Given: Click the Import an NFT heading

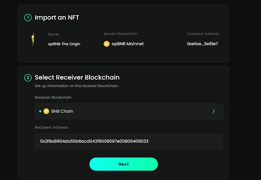Looking at the screenshot, I should coord(57,18).
